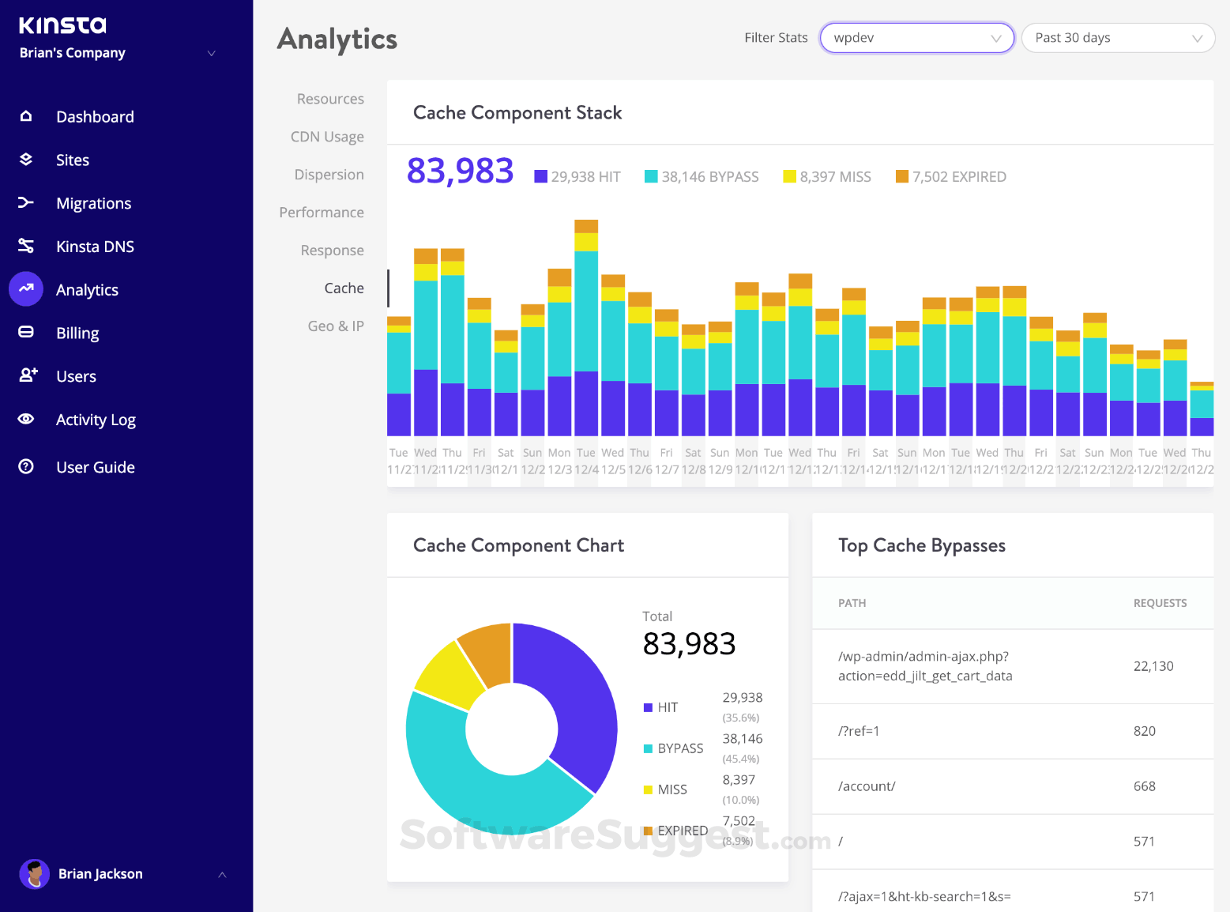Collapse the Brian's Company menu

[211, 53]
